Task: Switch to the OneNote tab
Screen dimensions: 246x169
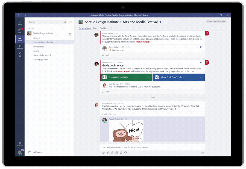Action: click(x=104, y=28)
